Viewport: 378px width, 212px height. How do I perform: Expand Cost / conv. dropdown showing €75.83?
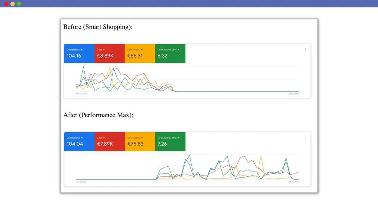coord(142,138)
